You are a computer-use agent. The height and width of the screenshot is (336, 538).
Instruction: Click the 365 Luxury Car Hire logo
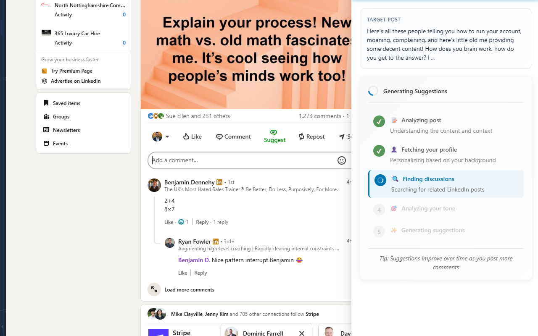point(46,33)
